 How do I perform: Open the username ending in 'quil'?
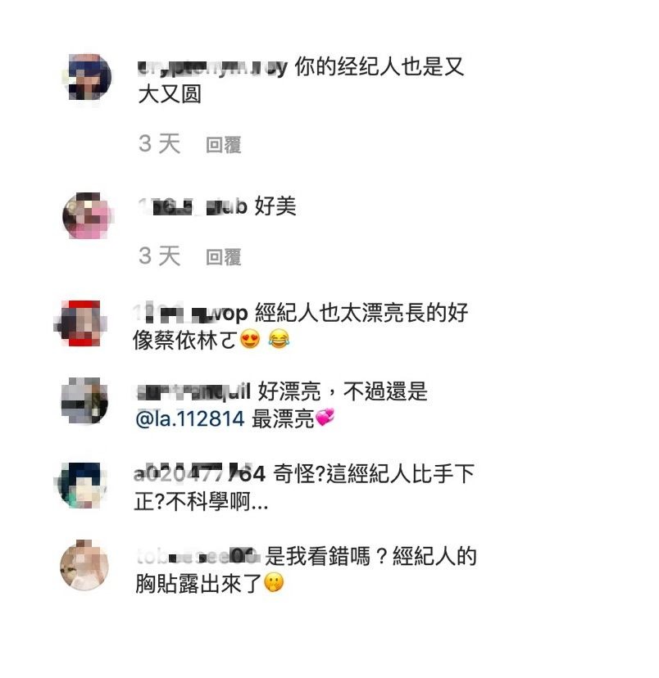pyautogui.click(x=193, y=391)
